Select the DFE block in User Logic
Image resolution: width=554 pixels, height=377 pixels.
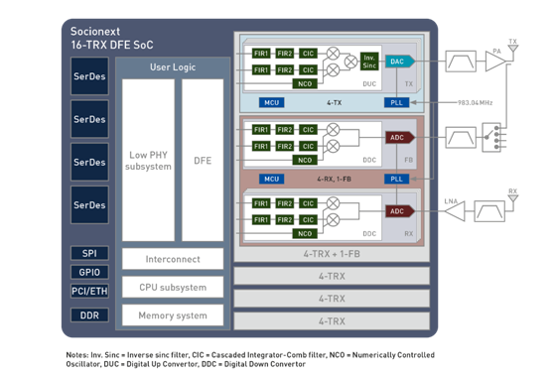tap(203, 161)
